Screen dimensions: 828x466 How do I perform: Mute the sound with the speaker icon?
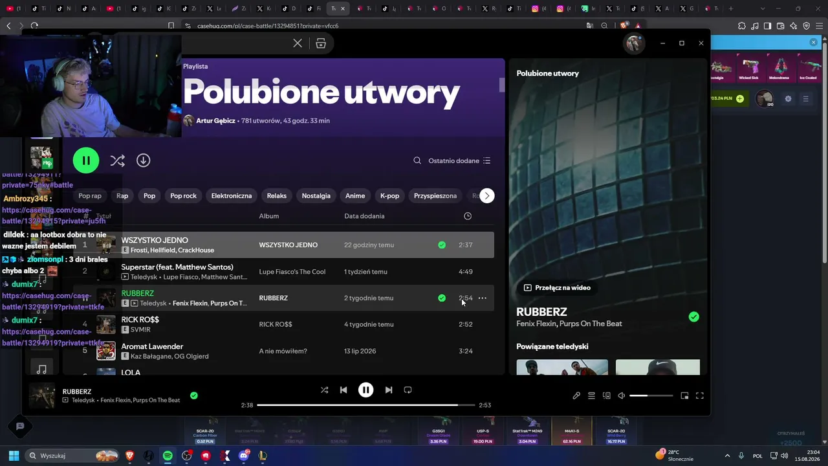622,395
